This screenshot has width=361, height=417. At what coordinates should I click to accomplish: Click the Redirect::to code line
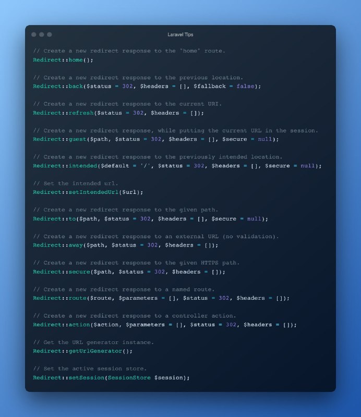[x=150, y=218]
